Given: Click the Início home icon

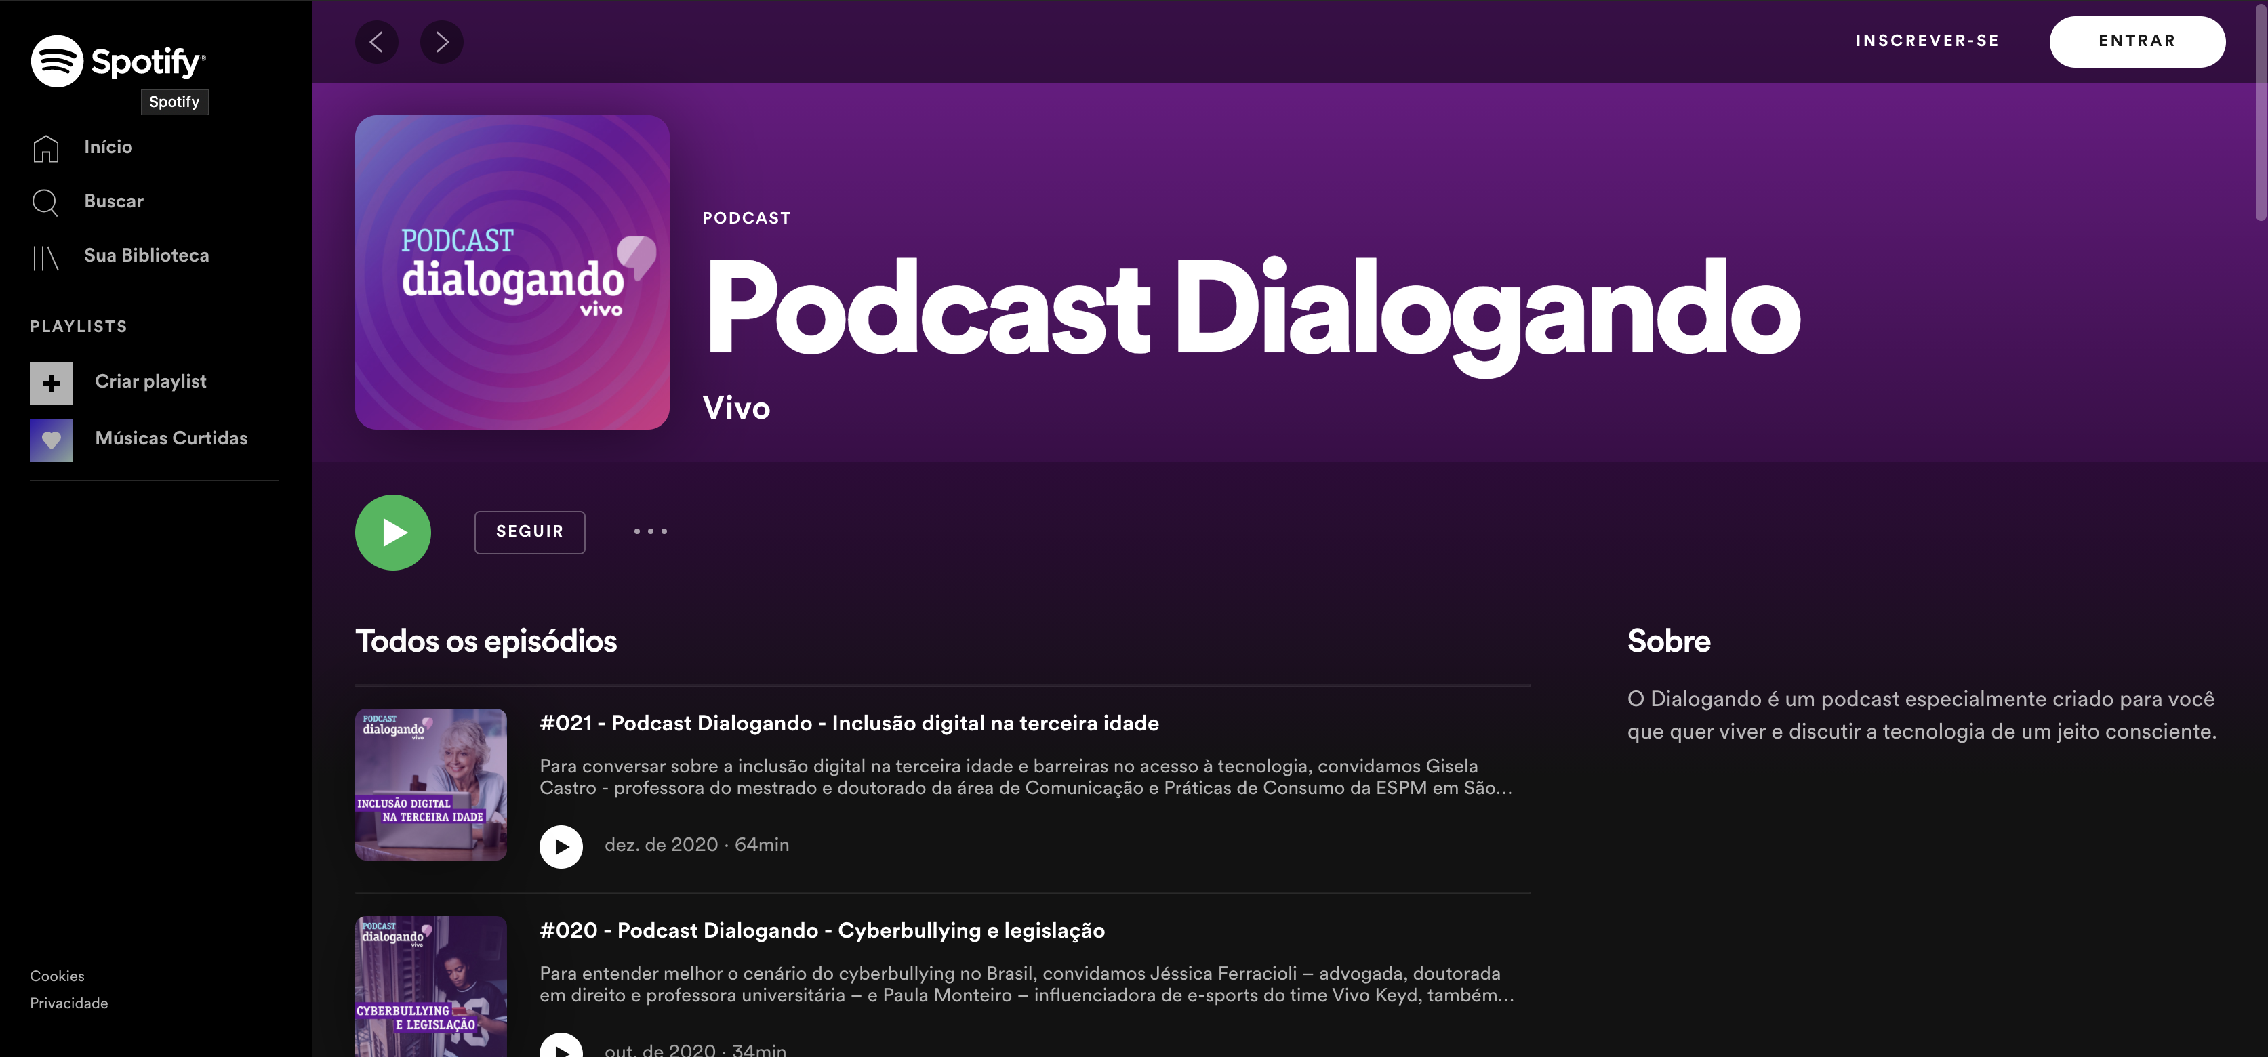Looking at the screenshot, I should pyautogui.click(x=46, y=148).
